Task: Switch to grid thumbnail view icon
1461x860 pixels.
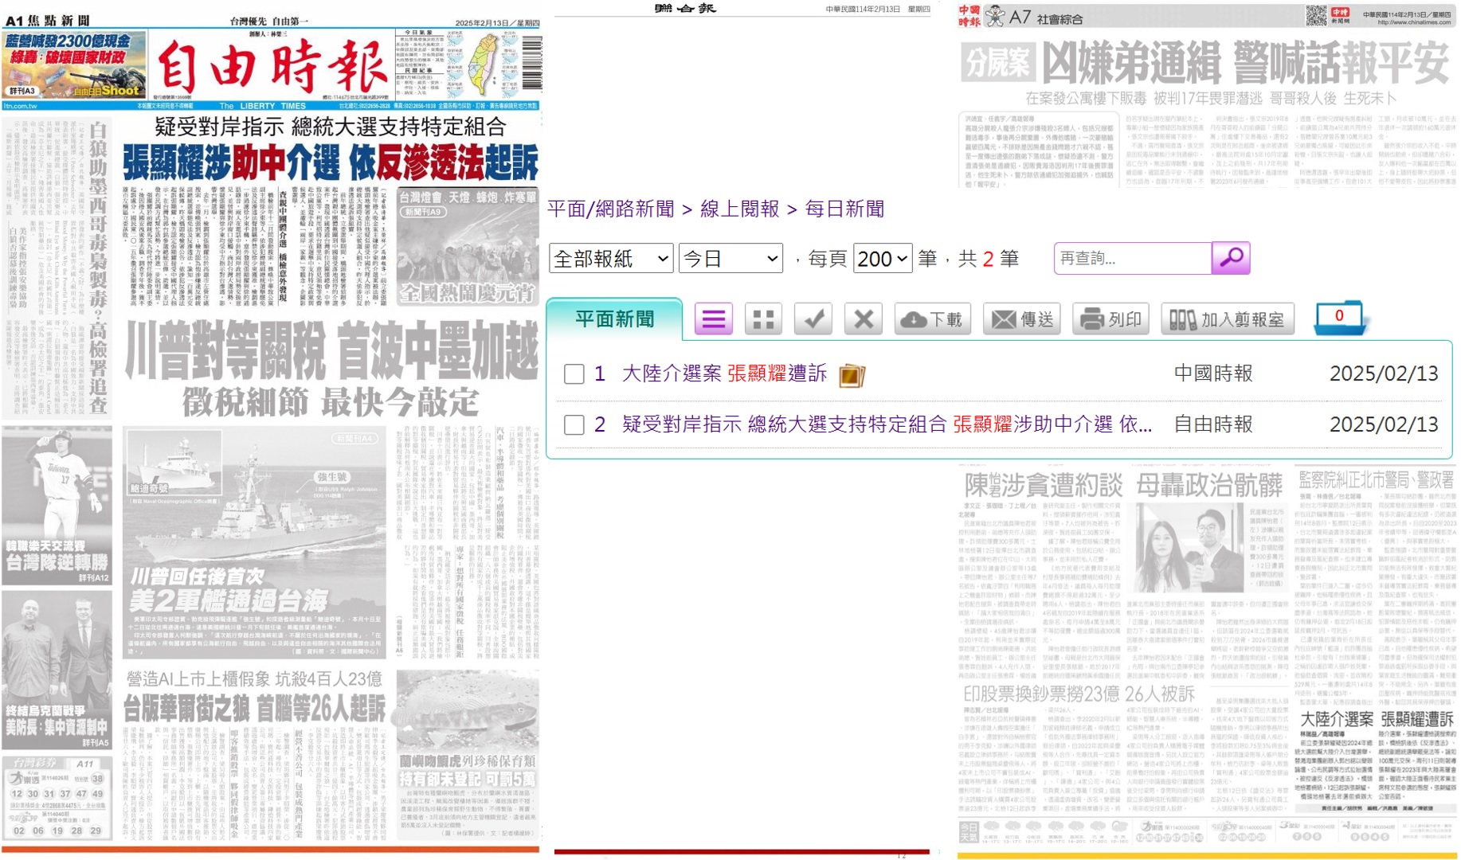Action: tap(763, 319)
